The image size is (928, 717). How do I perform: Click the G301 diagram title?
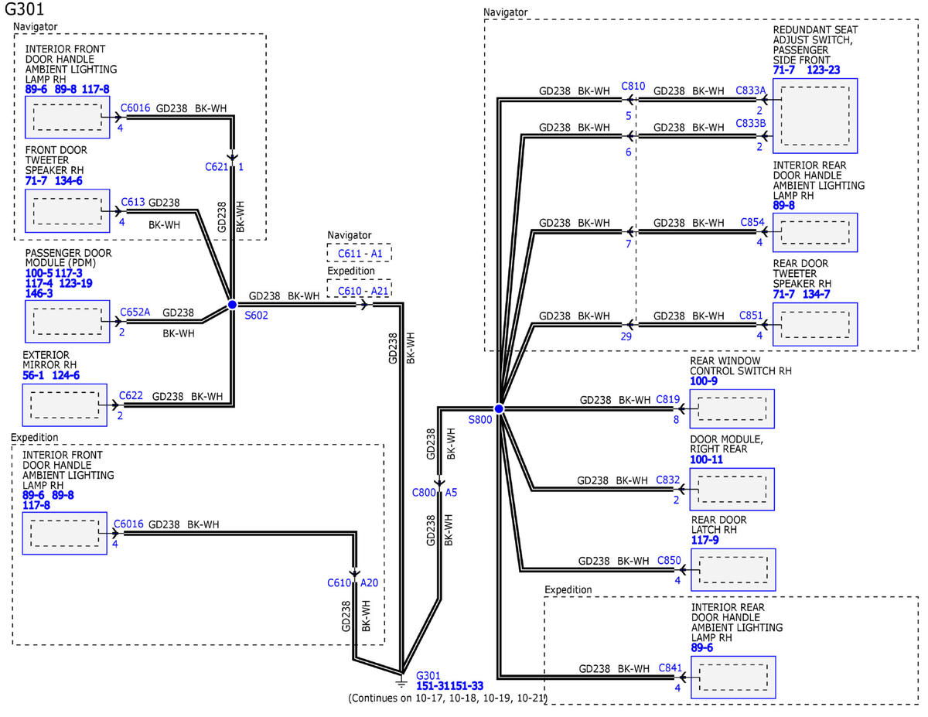pos(25,11)
